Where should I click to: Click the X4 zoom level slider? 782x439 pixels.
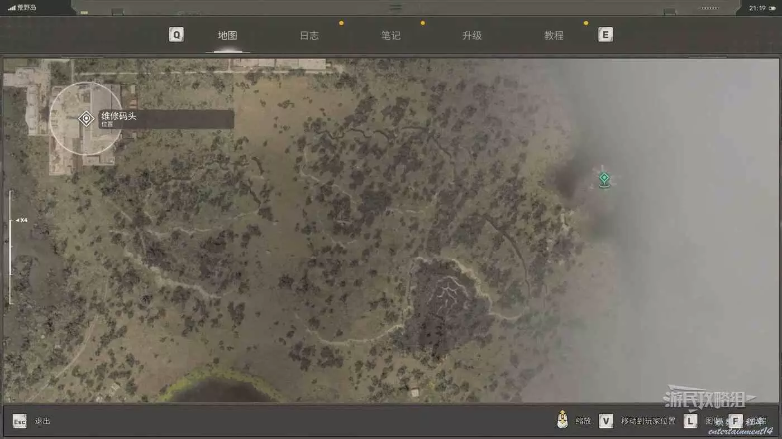coord(11,247)
